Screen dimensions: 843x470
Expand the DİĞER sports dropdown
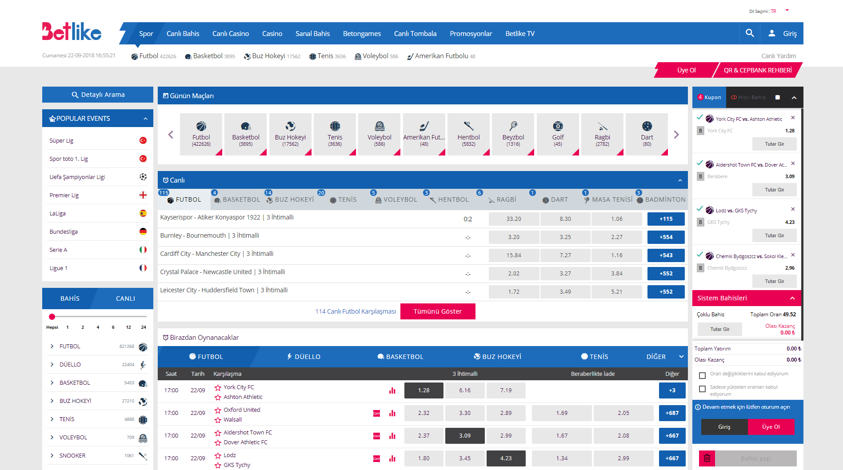681,357
